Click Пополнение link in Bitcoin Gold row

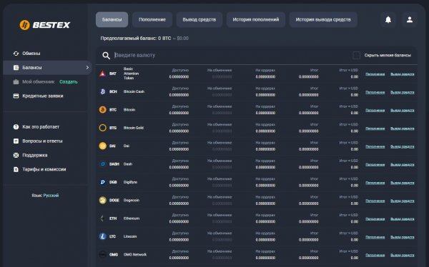pos(375,129)
